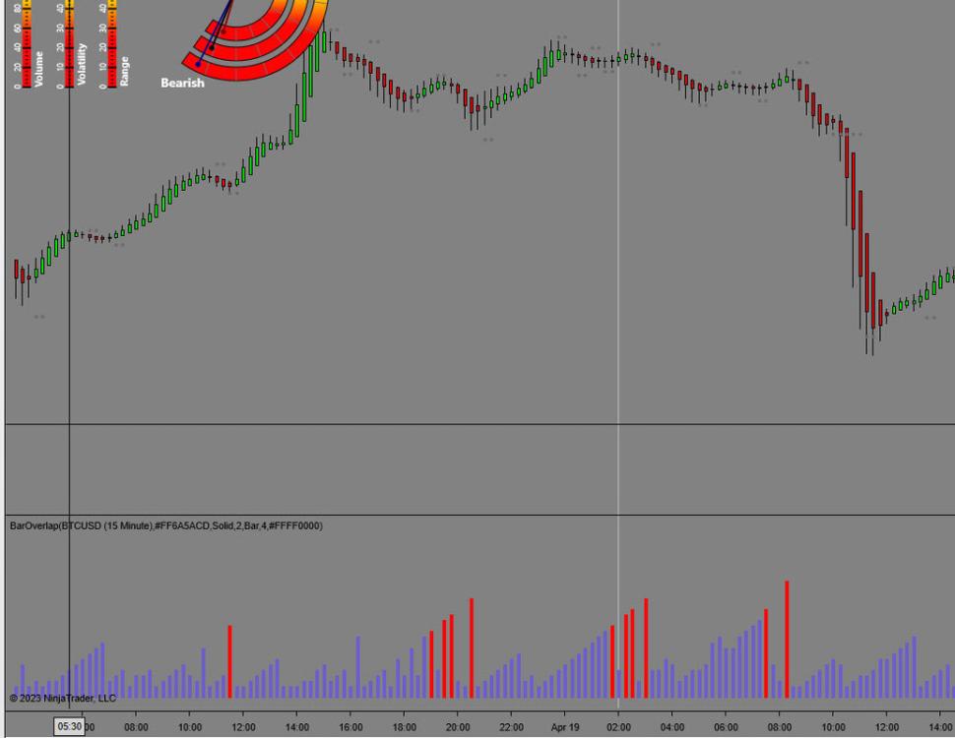Screen dimensions: 955x738
Task: Click the Bearish sentiment label
Action: pyautogui.click(x=183, y=84)
